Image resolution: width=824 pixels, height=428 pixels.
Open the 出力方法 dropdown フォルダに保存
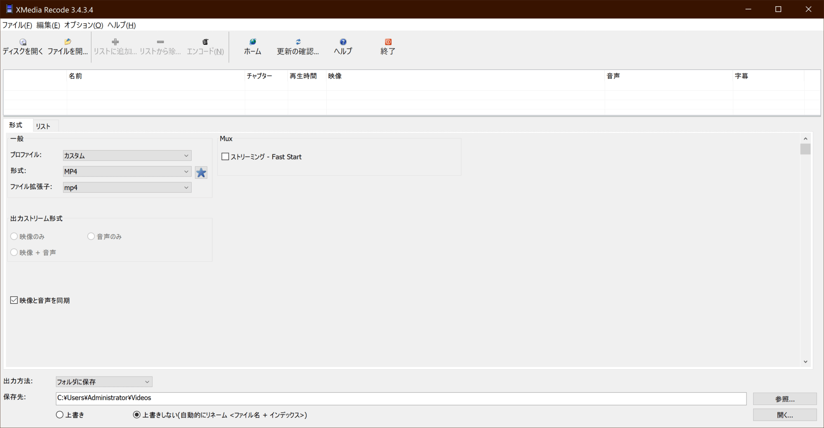(104, 382)
